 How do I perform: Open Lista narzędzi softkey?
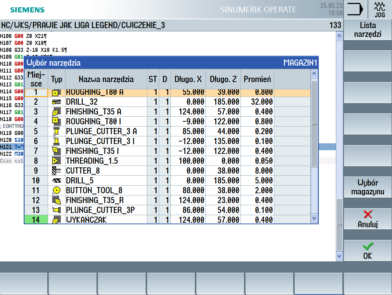[368, 30]
